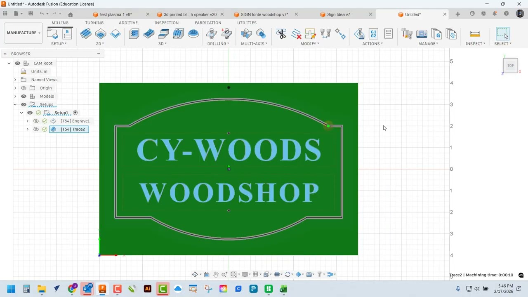Open the Machine Library icon
The width and height of the screenshot is (528, 297).
coord(422,34)
